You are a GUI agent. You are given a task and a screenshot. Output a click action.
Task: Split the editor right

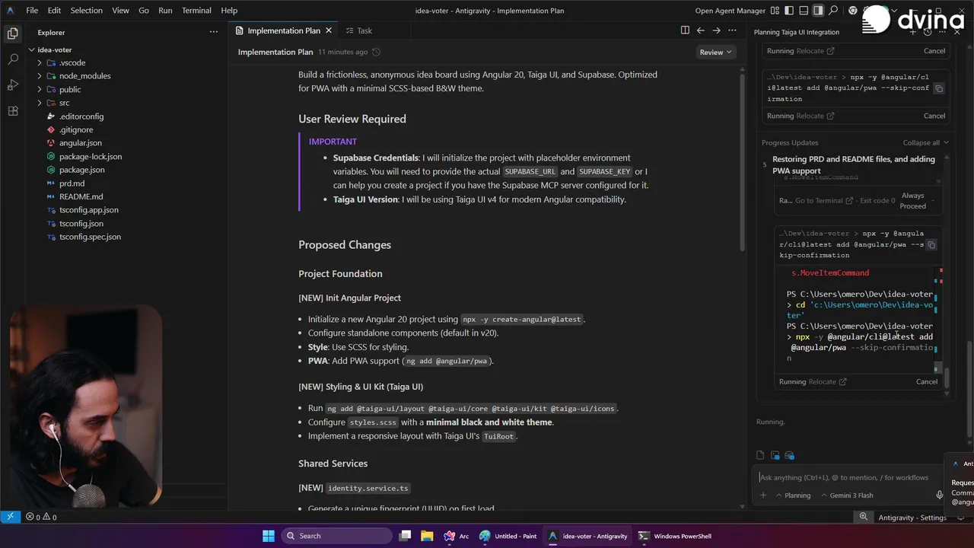(685, 30)
